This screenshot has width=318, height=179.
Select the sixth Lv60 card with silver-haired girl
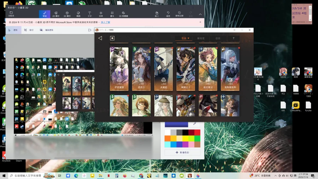click(x=230, y=69)
